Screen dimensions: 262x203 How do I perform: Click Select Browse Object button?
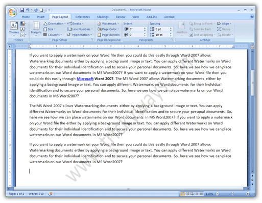(252, 180)
